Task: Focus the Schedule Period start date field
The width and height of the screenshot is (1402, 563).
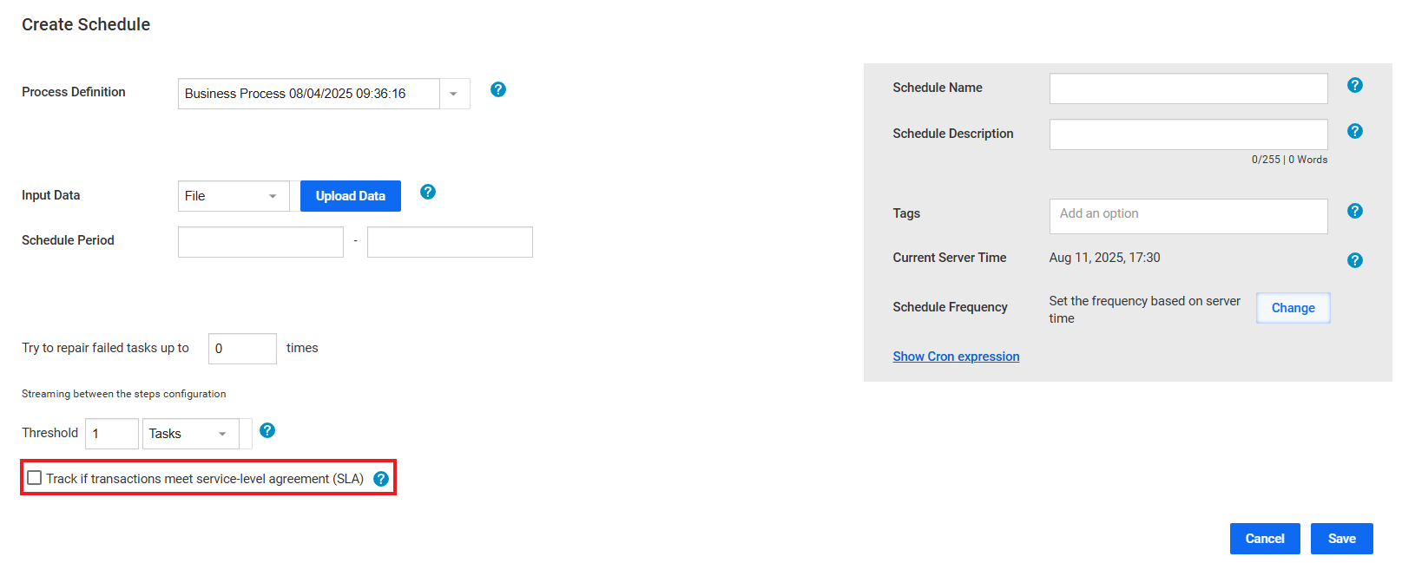Action: (260, 242)
